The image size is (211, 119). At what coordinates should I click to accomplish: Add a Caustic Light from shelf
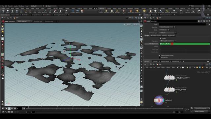pyautogui.click(x=161, y=11)
